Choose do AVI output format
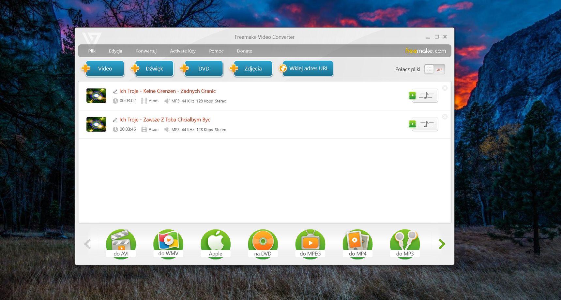 (x=121, y=244)
